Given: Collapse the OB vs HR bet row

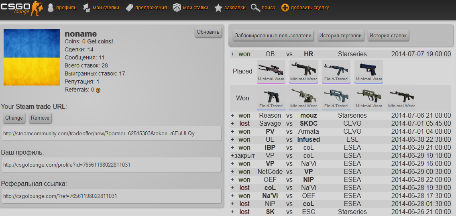Looking at the screenshot, I should 232,54.
